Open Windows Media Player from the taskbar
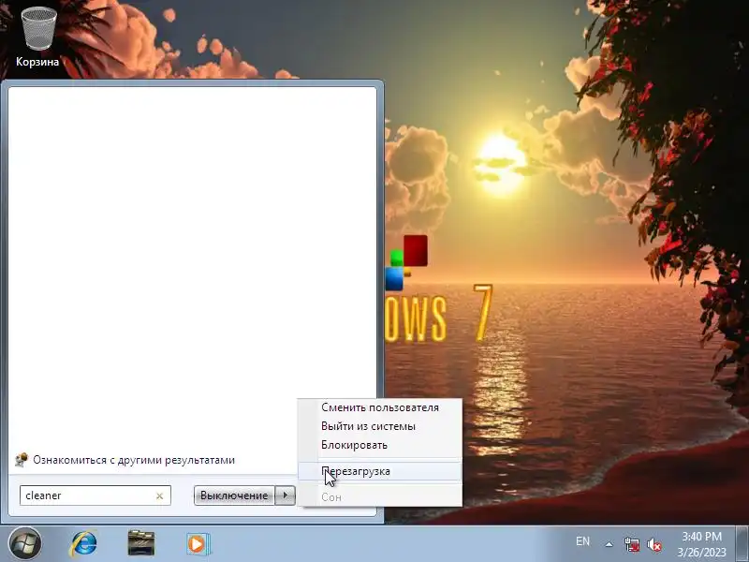749x562 pixels. point(198,544)
